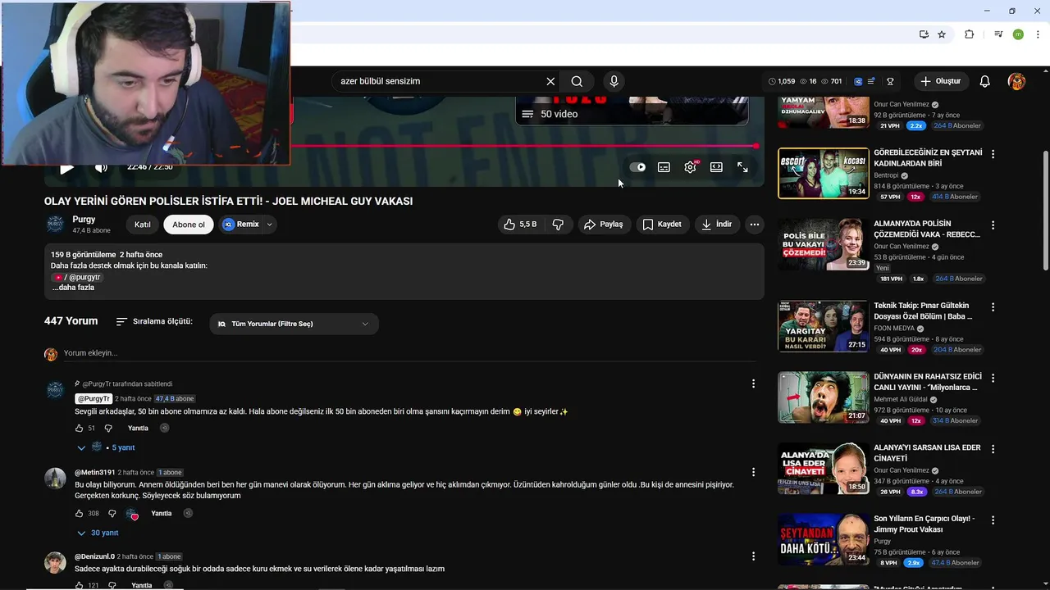
Task: Open the Teknik Takip Pınar Gültekin video
Action: tap(824, 326)
